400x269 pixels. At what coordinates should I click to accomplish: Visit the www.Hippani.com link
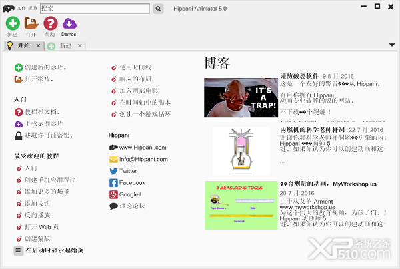(143, 148)
